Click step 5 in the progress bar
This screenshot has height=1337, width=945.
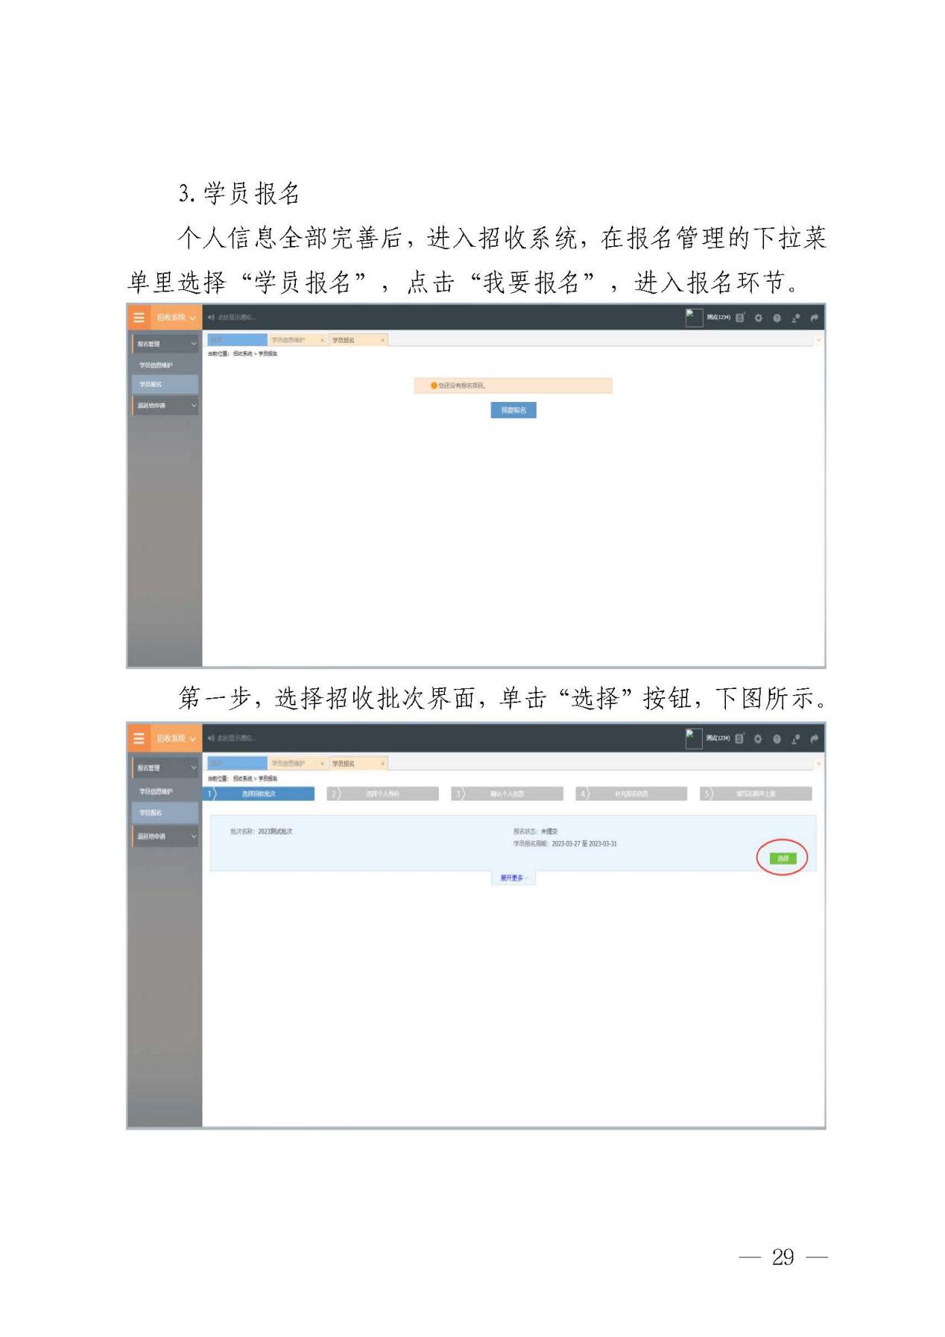coord(756,794)
